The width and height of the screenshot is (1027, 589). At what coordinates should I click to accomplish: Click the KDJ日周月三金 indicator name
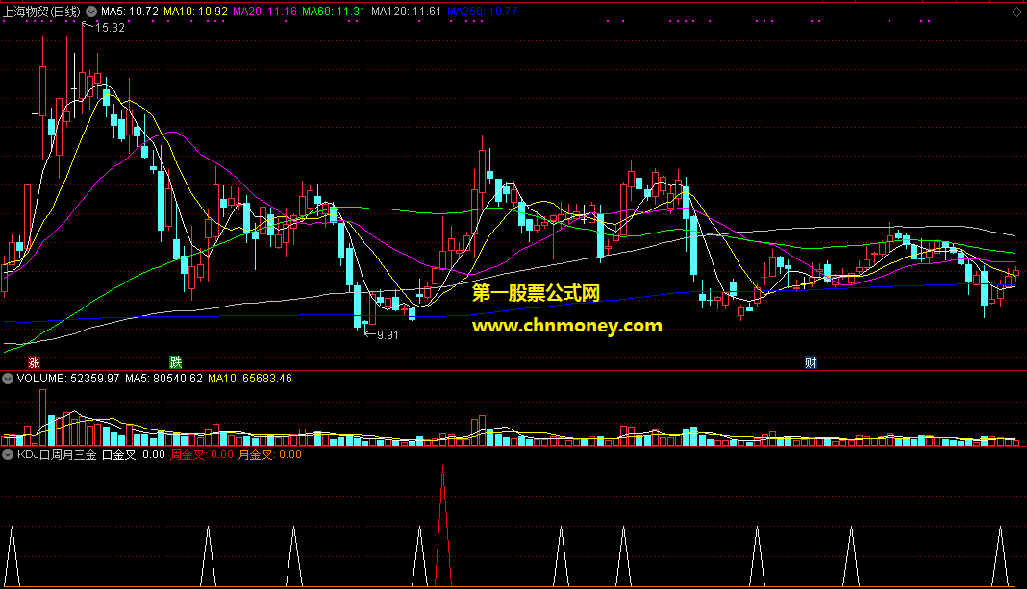[57, 454]
